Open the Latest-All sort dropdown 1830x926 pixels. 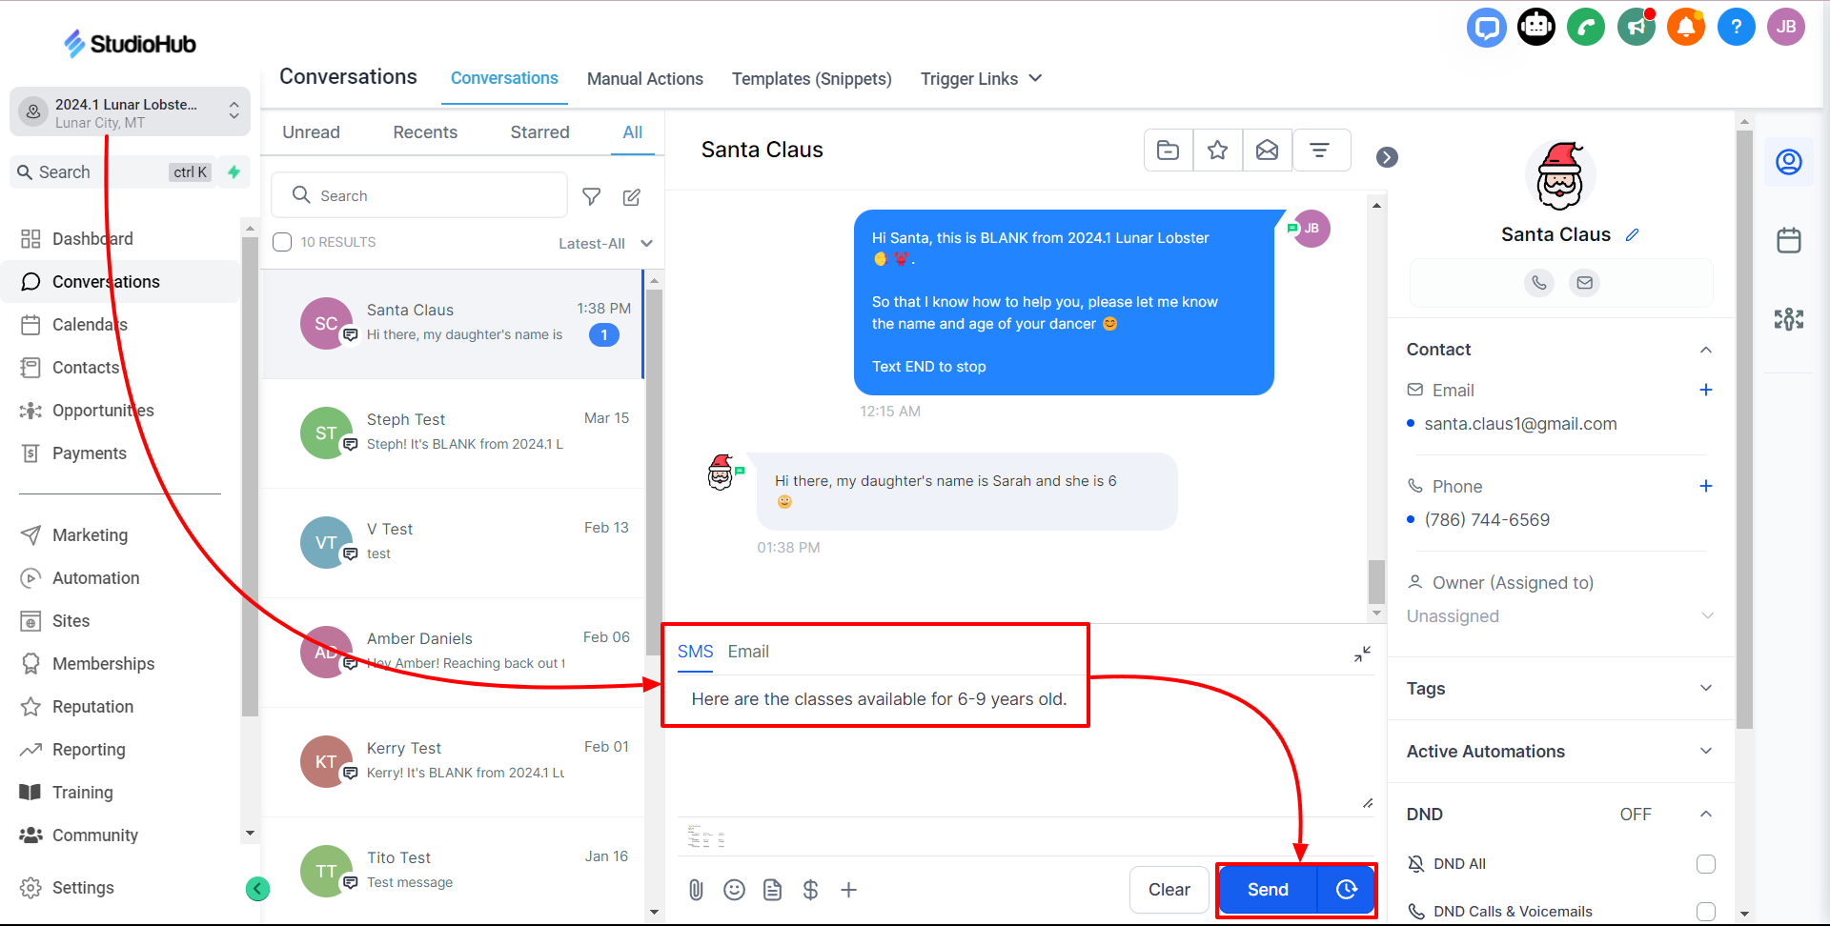pyautogui.click(x=606, y=243)
